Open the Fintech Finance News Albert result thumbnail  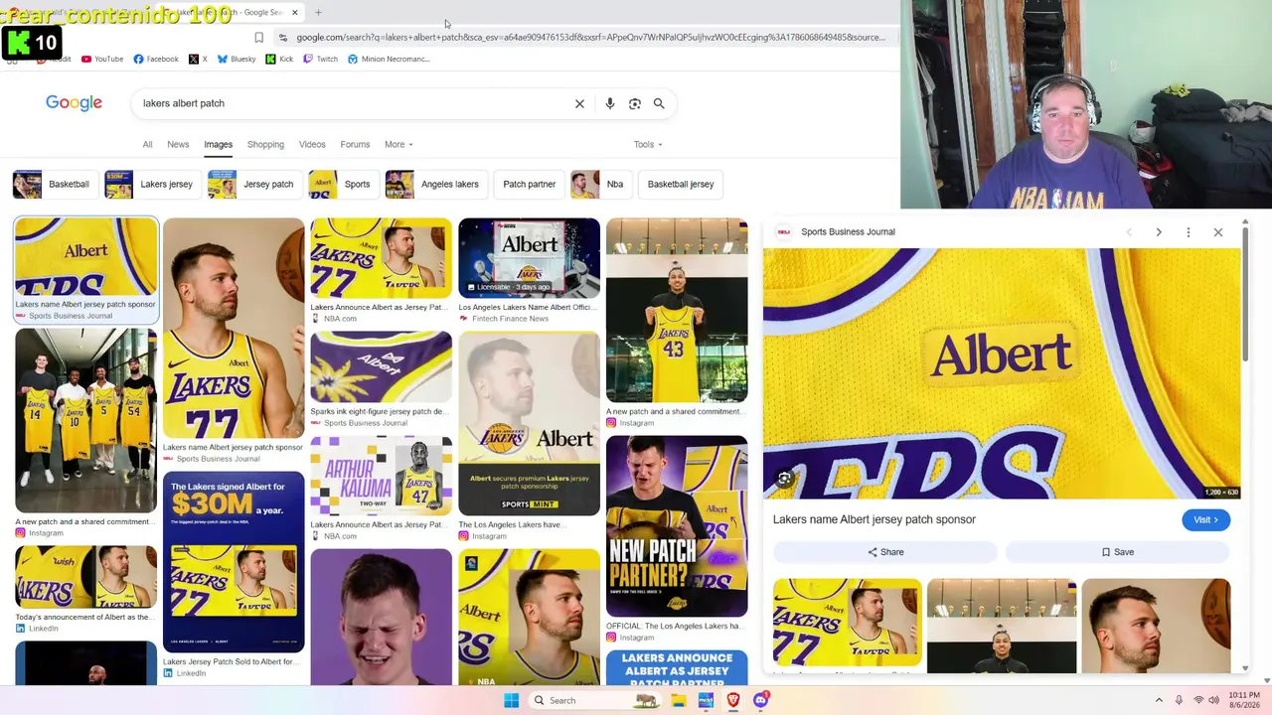[530, 258]
